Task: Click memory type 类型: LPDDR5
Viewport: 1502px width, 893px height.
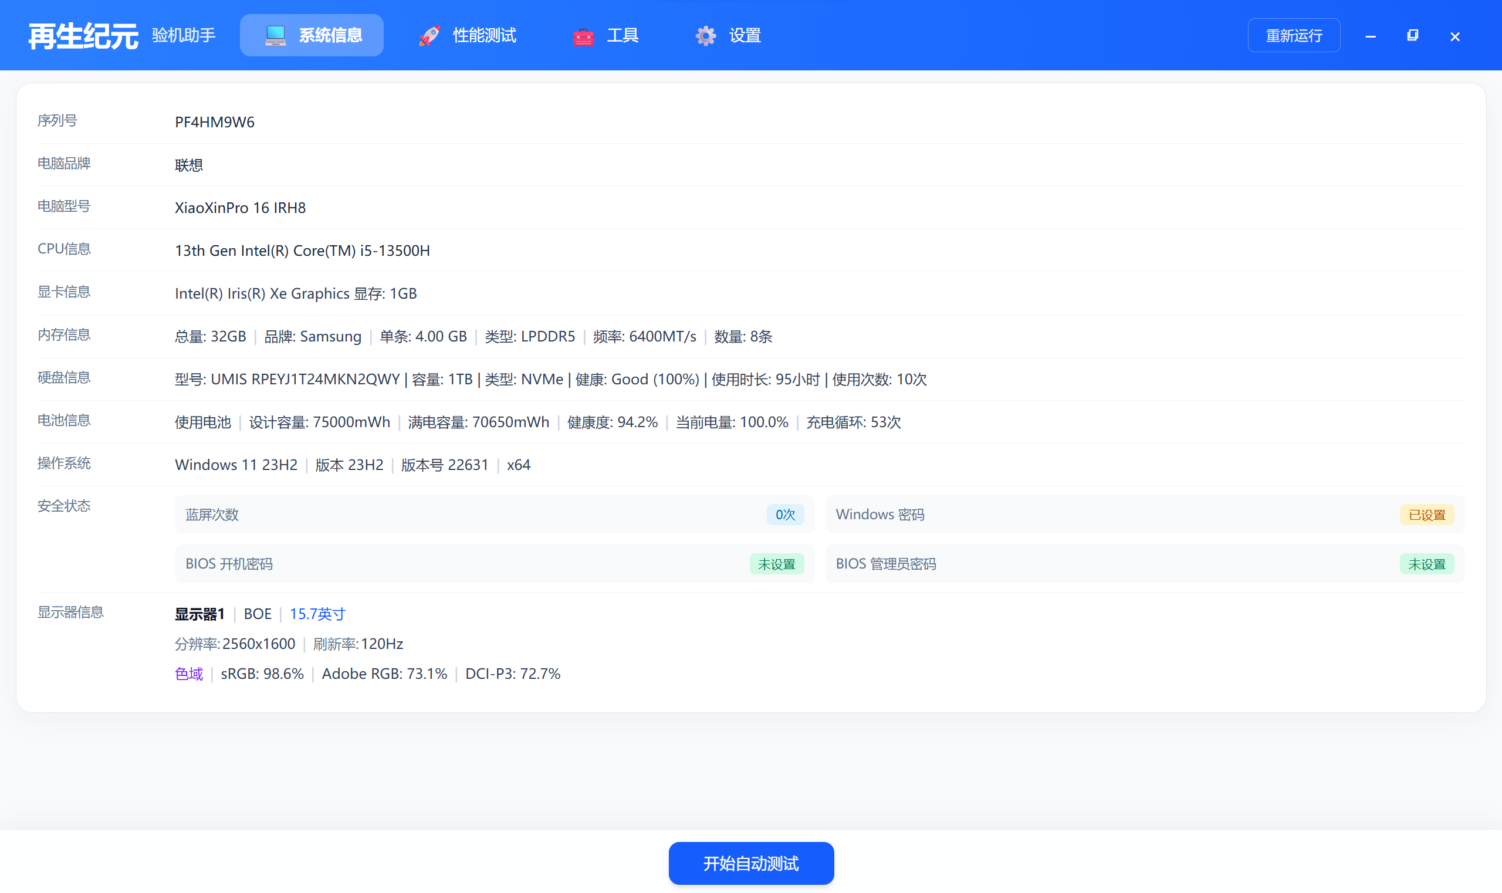Action: point(530,336)
